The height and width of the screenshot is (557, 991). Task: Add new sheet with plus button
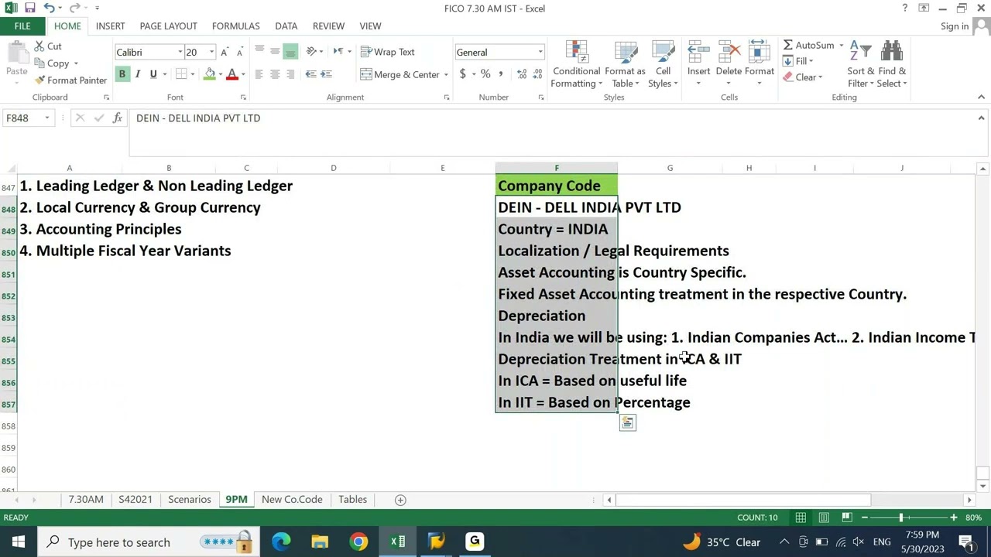click(400, 500)
